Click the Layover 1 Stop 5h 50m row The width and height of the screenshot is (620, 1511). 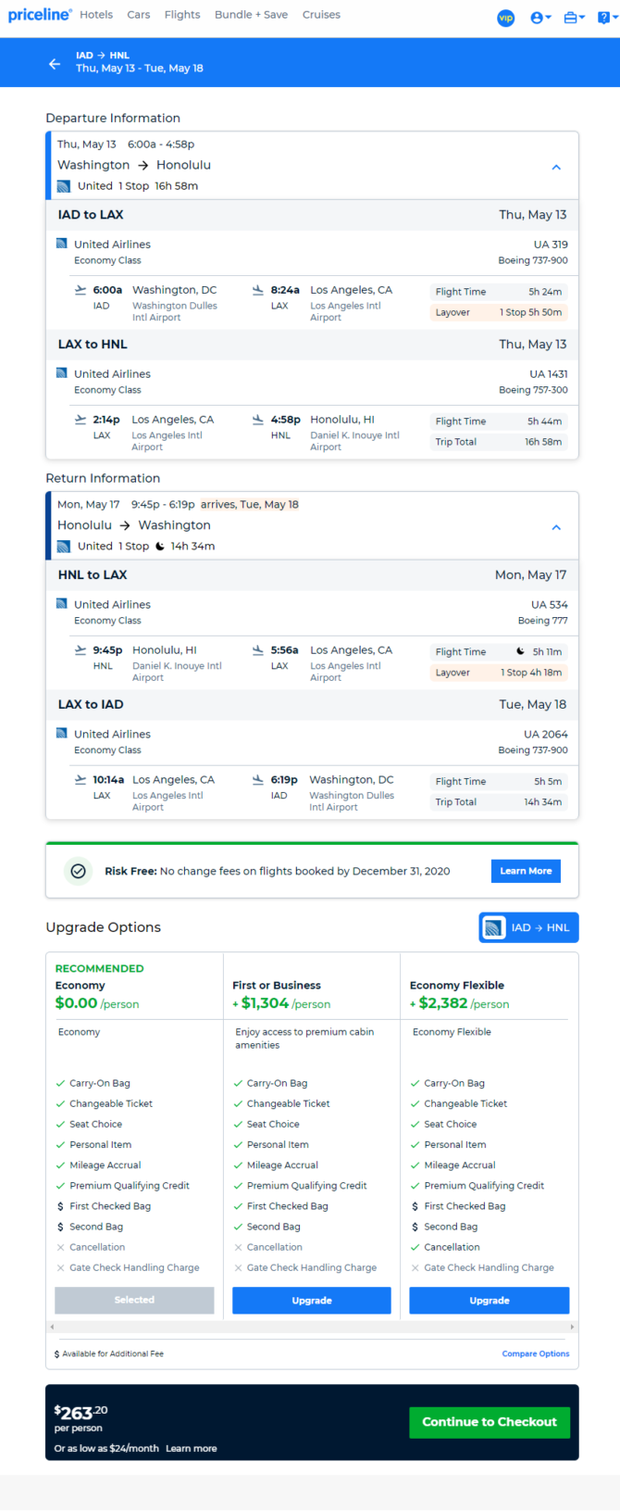pyautogui.click(x=499, y=312)
